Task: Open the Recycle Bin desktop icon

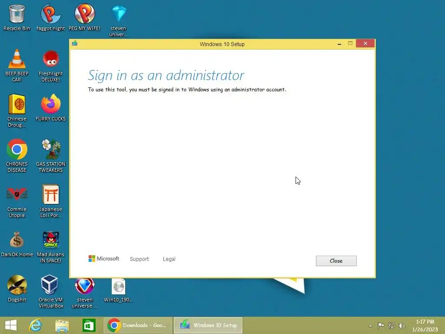Action: click(17, 17)
